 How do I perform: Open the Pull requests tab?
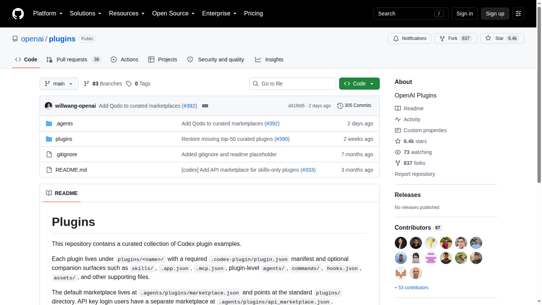pos(74,59)
